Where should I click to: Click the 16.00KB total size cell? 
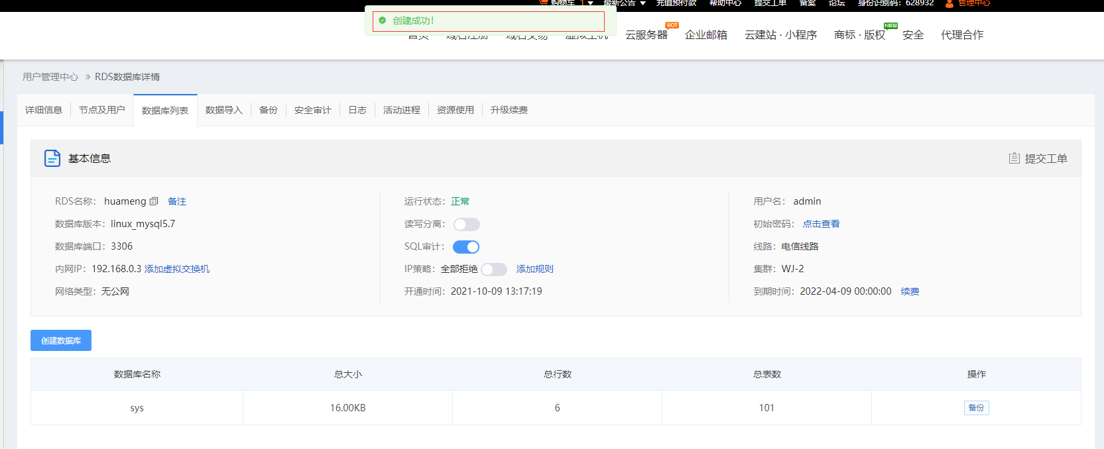[348, 408]
